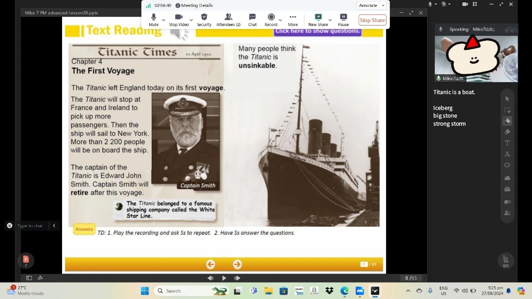Screen dimensions: 532x299
Task: Show hidden system tray icons
Action: point(408,291)
